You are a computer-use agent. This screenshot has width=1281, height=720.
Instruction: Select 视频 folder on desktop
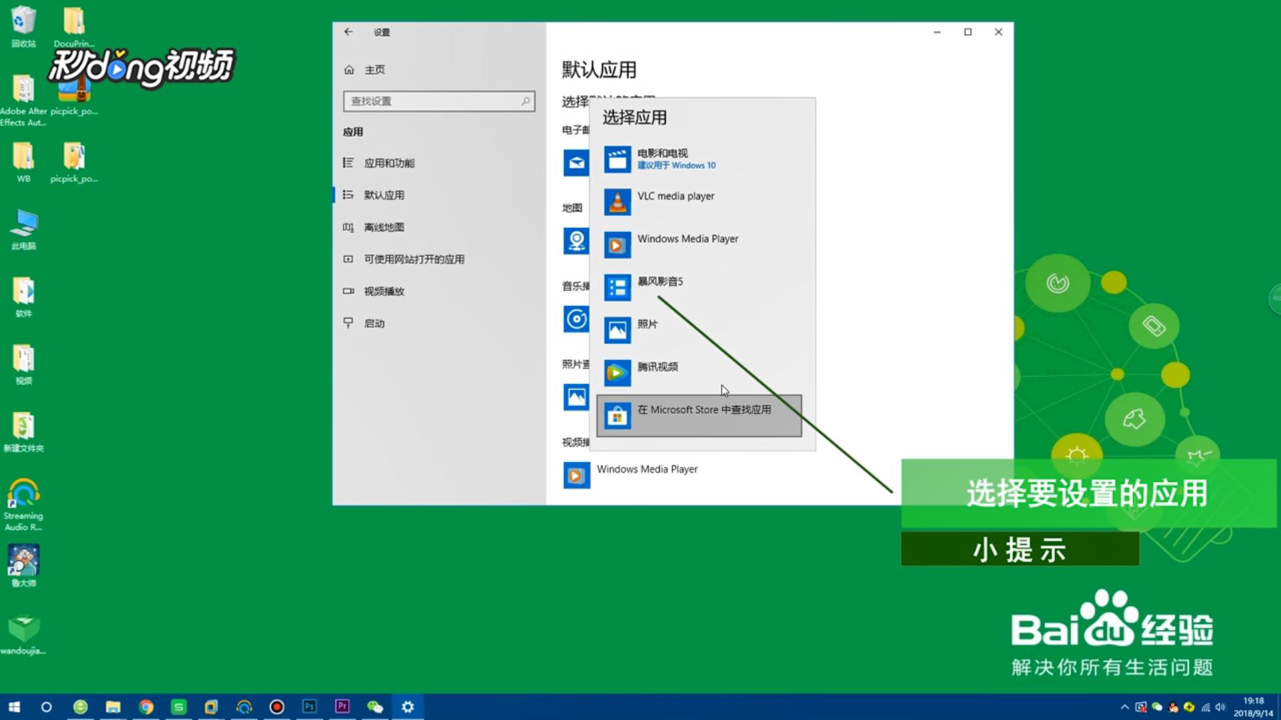coord(23,365)
